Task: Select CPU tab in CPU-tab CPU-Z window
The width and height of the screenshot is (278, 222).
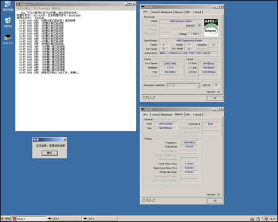Action: [x=145, y=12]
